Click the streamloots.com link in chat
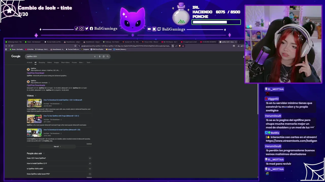Image resolution: width=325 pixels, height=182 pixels. (x=291, y=141)
